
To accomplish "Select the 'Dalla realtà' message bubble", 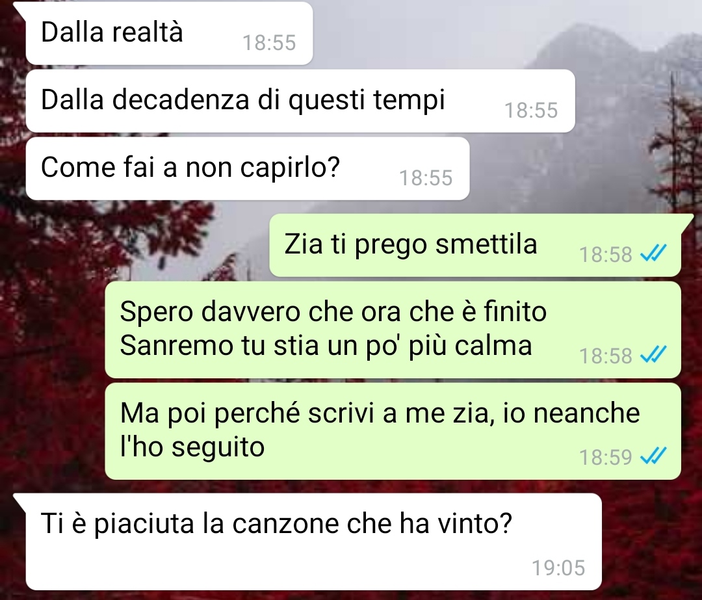I will pyautogui.click(x=169, y=34).
